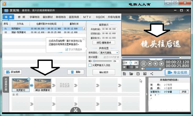Stop the preview playback
This screenshot has height=116, width=193.
(x=150, y=64)
